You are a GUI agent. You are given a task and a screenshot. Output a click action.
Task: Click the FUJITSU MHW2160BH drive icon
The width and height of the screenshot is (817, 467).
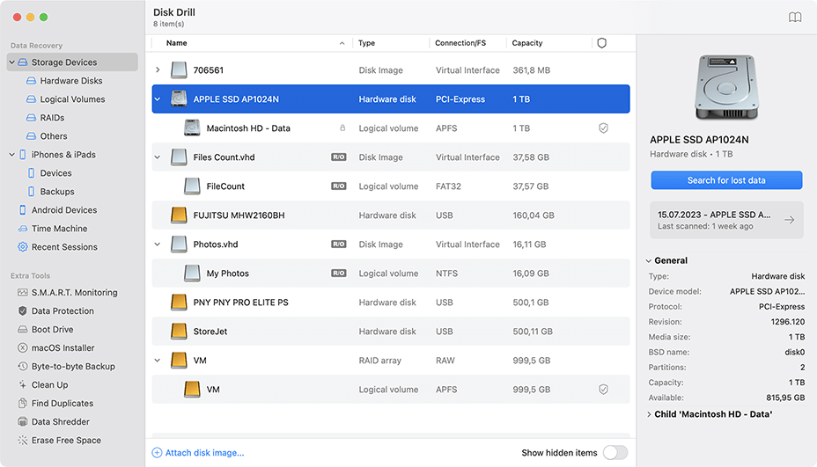[x=179, y=215]
